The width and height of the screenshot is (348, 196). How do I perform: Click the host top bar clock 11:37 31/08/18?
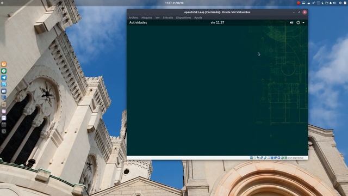(x=174, y=3)
